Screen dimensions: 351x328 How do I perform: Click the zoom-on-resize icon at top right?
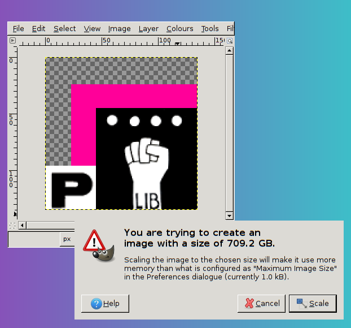pyautogui.click(x=230, y=41)
